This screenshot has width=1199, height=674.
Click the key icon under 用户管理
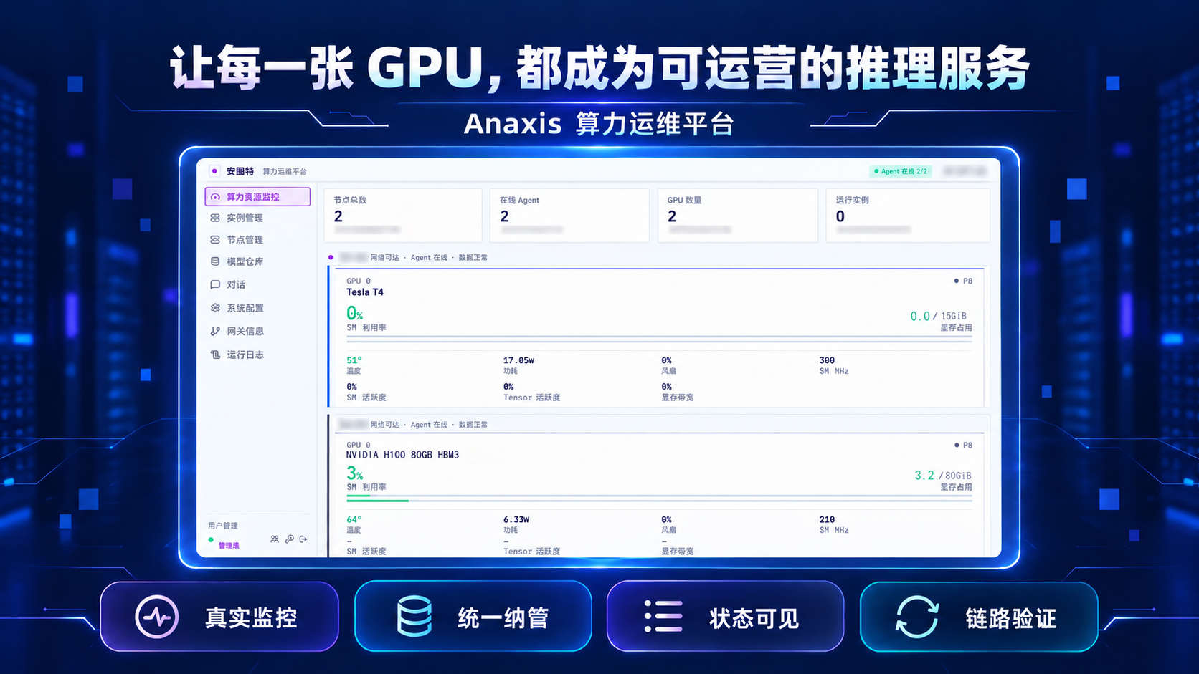290,539
